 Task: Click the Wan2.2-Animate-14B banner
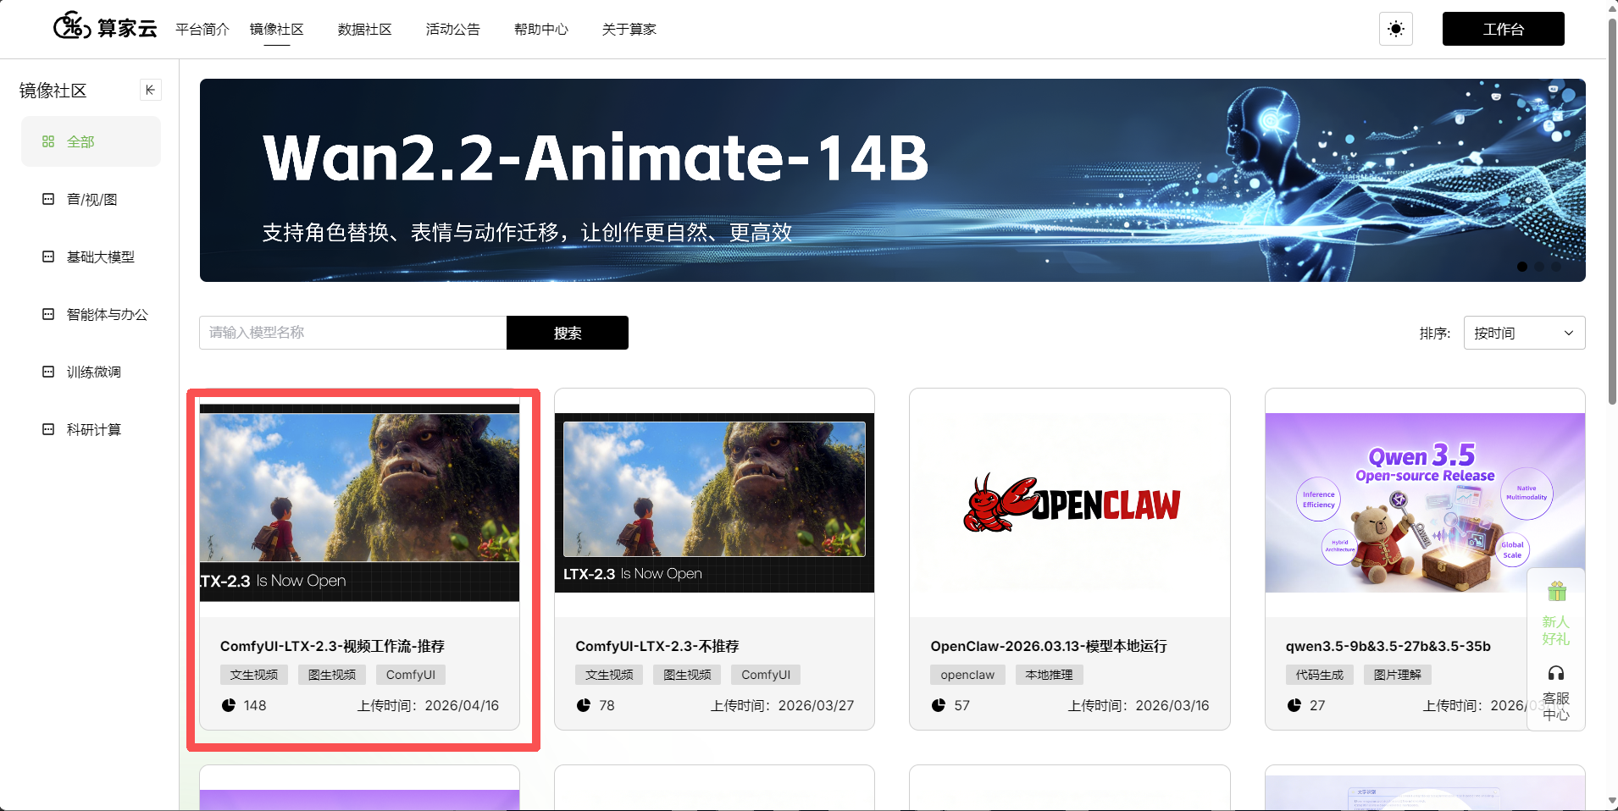[x=893, y=180]
